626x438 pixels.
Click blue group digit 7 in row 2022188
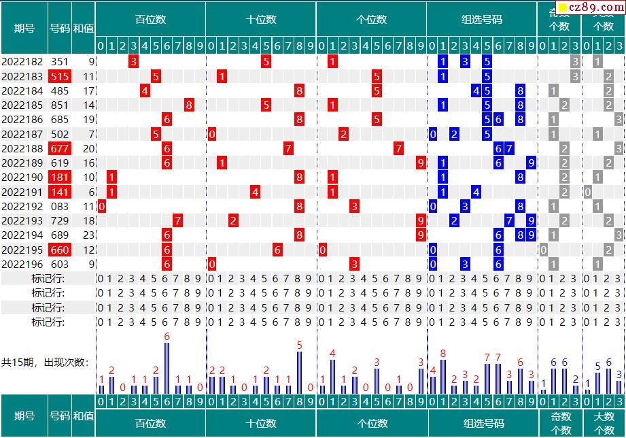pos(508,149)
